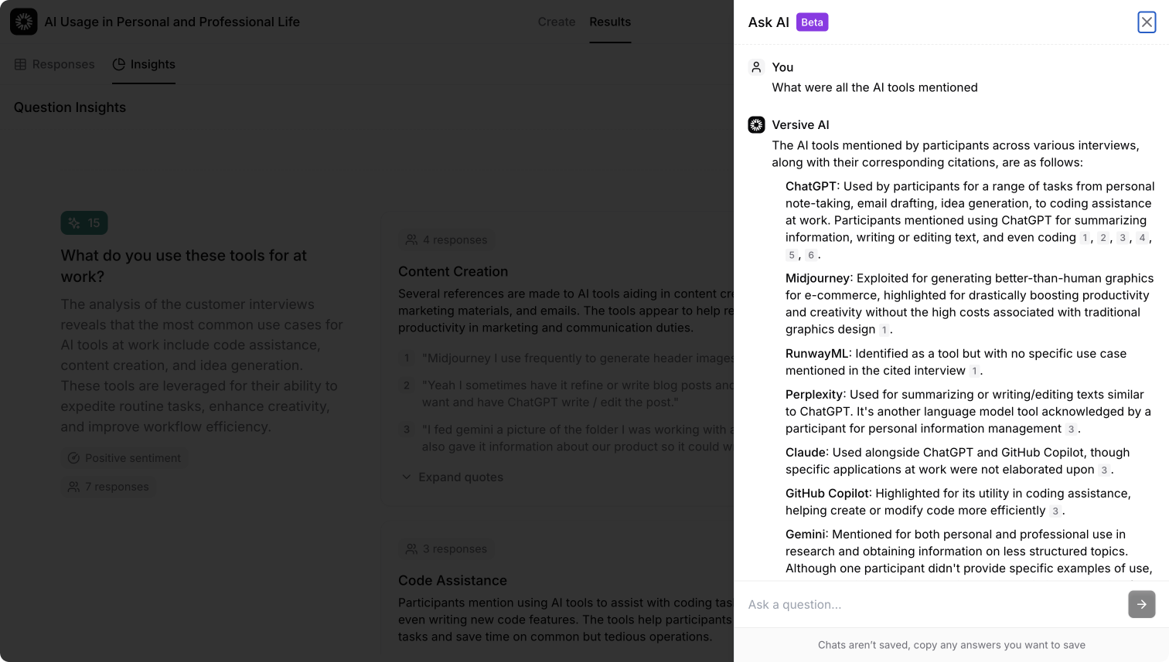Open citation 3 for the Perplexity entry
Viewport: 1169px width, 662px height.
tap(1071, 429)
